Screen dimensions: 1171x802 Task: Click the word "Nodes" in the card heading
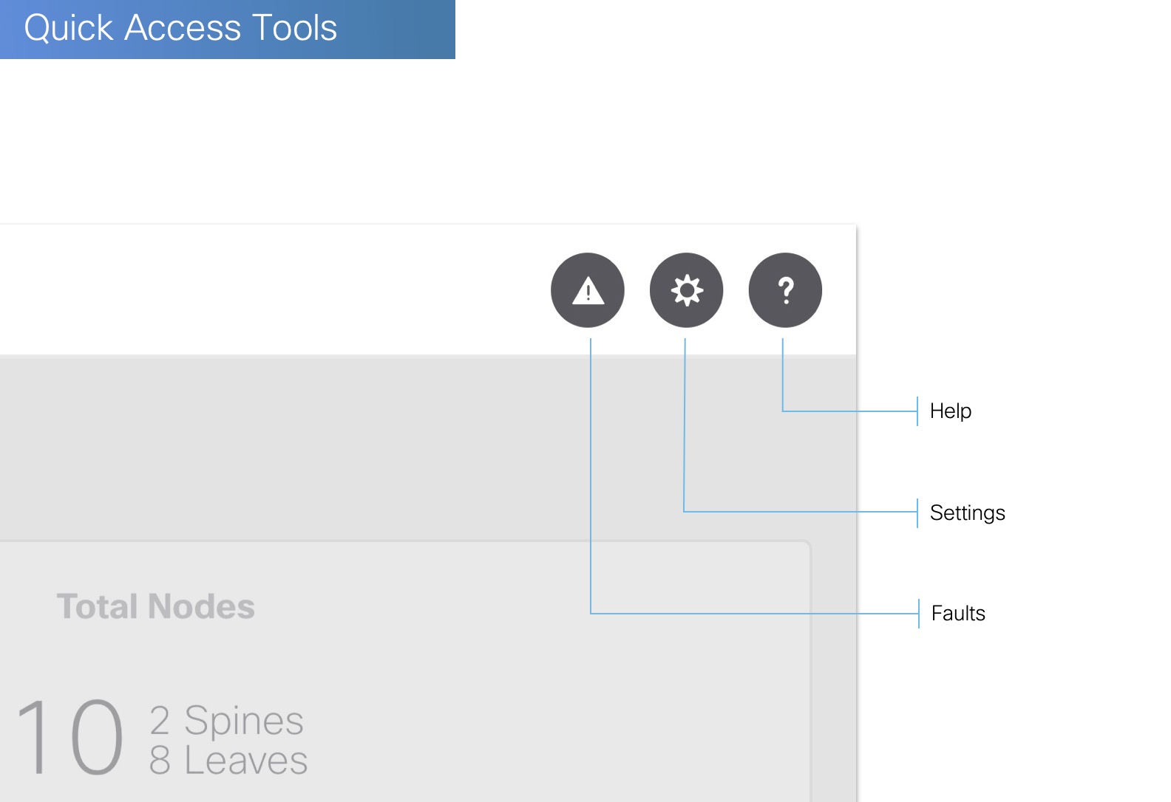tap(201, 607)
